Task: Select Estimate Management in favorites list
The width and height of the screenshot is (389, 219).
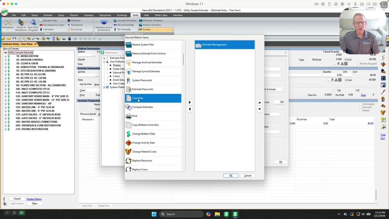Action: [x=225, y=45]
